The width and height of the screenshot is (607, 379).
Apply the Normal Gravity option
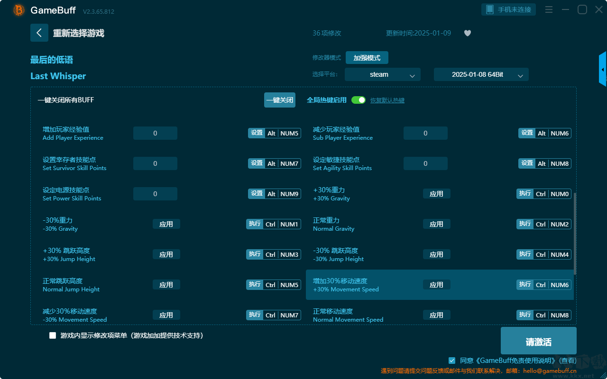436,224
